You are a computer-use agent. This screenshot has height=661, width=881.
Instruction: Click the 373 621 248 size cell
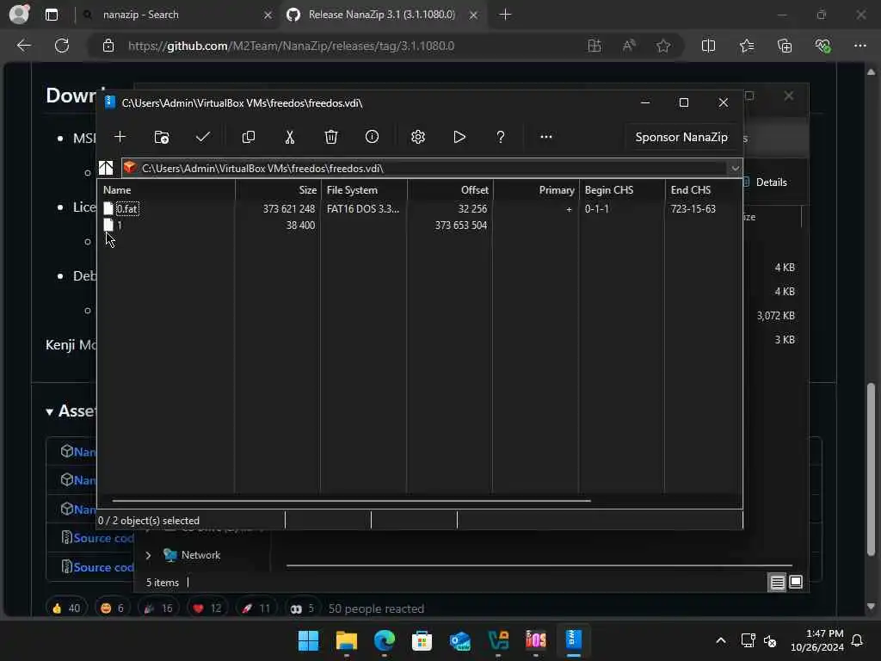289,208
